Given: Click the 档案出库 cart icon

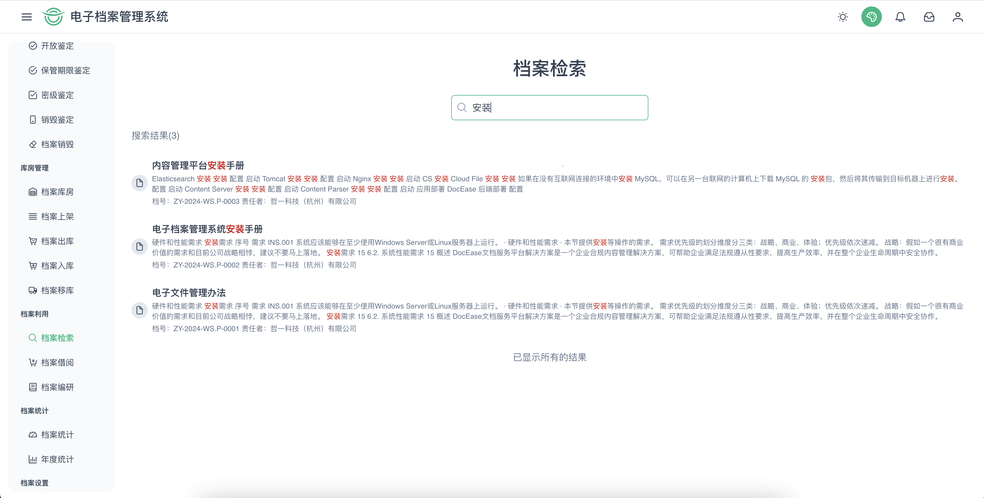Looking at the screenshot, I should point(33,241).
